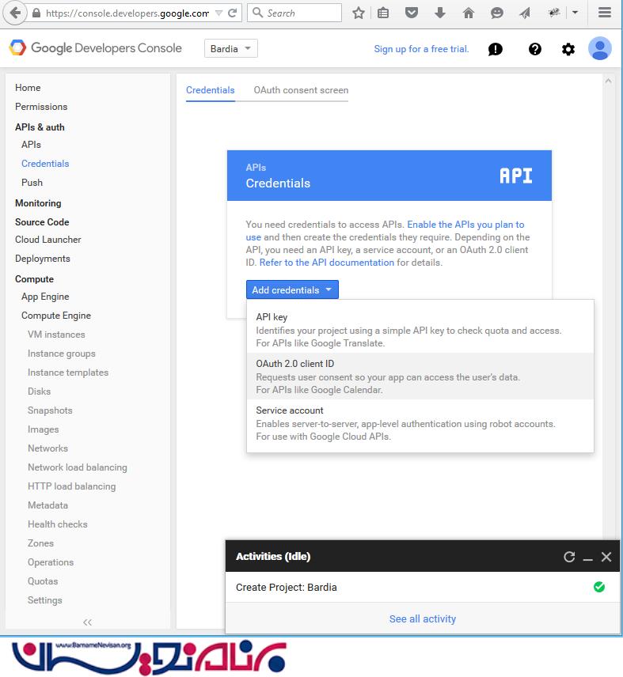Open Cloud Launcher
Image resolution: width=623 pixels, height=677 pixels.
[x=48, y=240]
